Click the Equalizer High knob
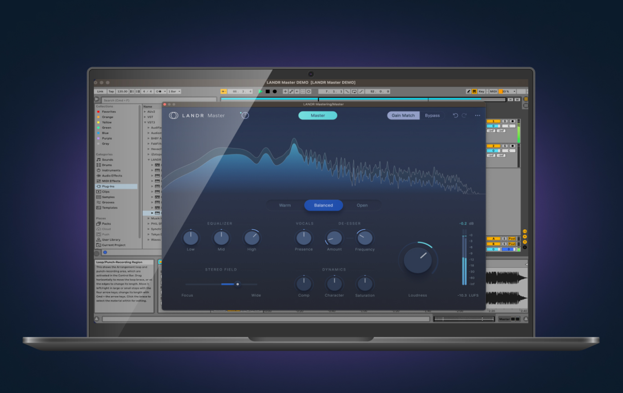Image resolution: width=623 pixels, height=393 pixels. (x=251, y=238)
